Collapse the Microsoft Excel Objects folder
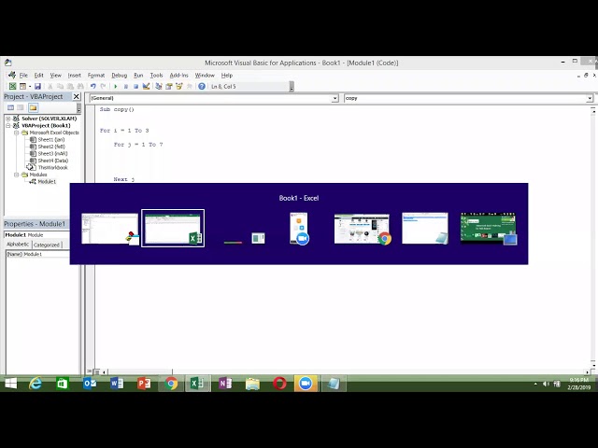Image resolution: width=598 pixels, height=448 pixels. click(x=17, y=133)
